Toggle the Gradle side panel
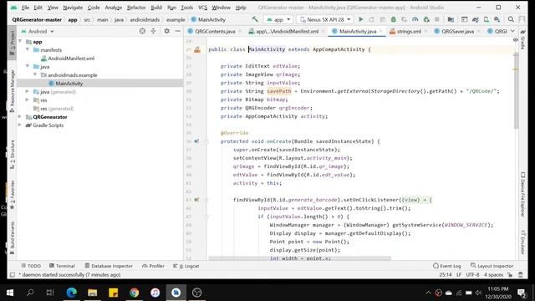The image size is (535, 301). point(522,40)
